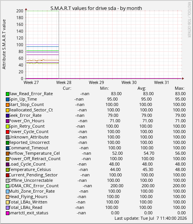The width and height of the screenshot is (193, 224).
Task: Click the light green UDMA_CRC_Error_Count swatch
Action: [7, 186]
